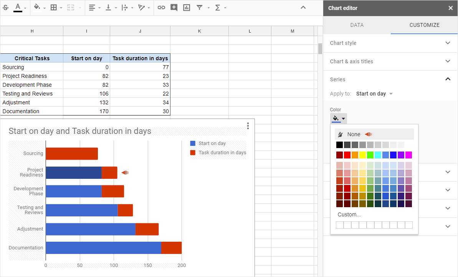Insert a chart

187,7
